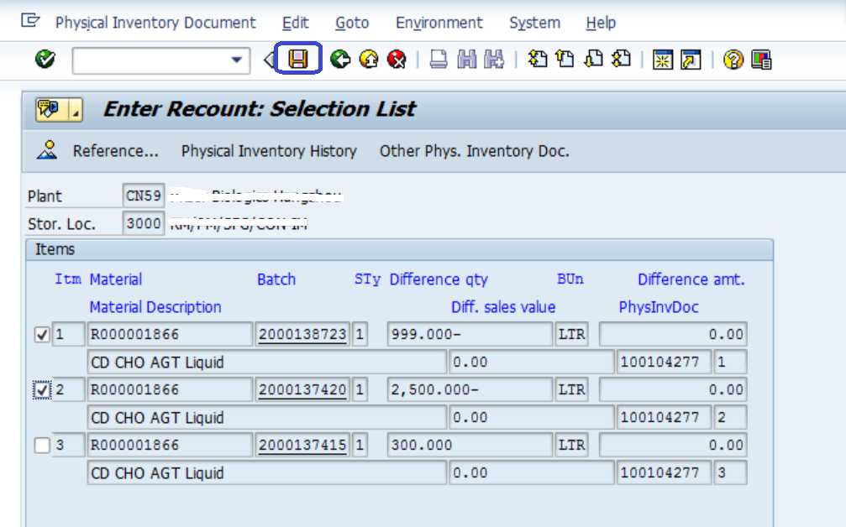
Task: Open the command field dropdown arrow
Action: 236,60
